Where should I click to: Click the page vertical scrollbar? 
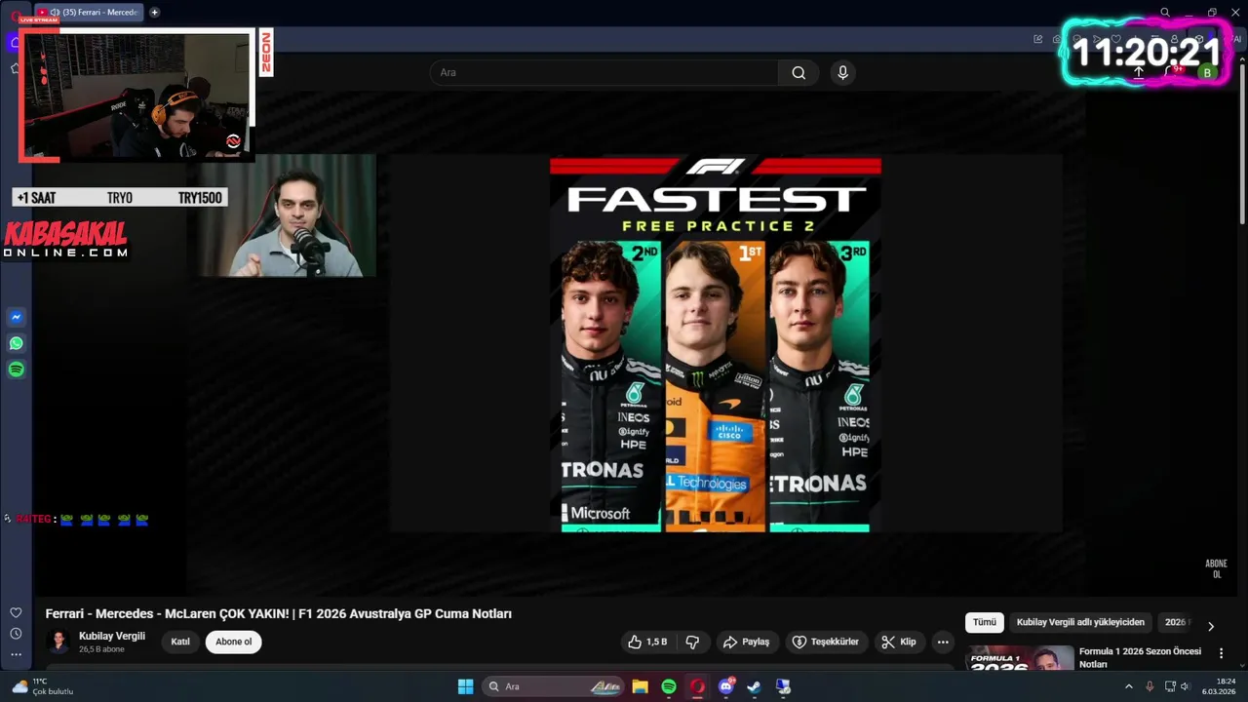(x=1242, y=146)
